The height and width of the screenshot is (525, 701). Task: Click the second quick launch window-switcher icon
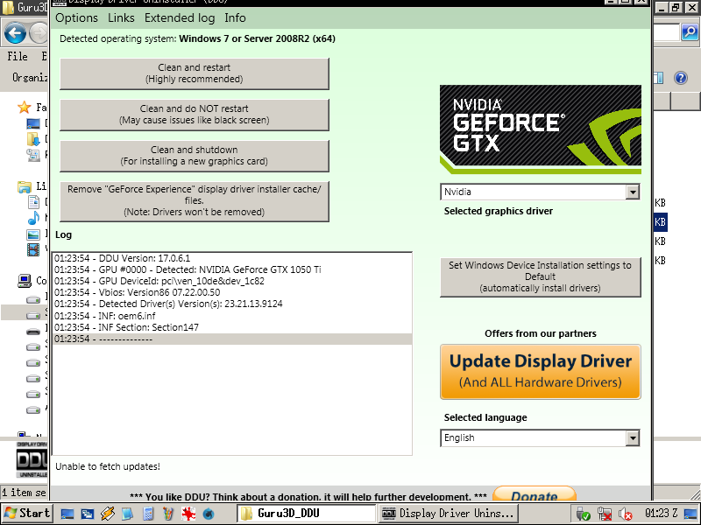tap(87, 514)
